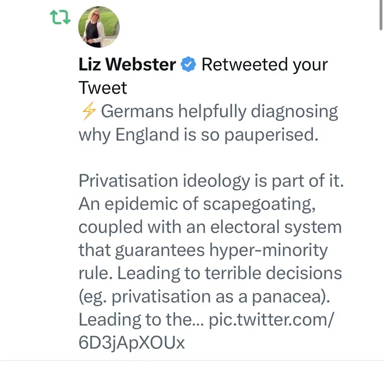The height and width of the screenshot is (369, 385).
Task: Click "why England is so pauperised." line
Action: (x=199, y=134)
